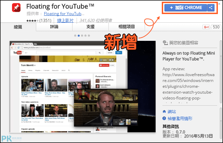Click the 版本: 0.7.0 text
The image size is (223, 143).
174,132
